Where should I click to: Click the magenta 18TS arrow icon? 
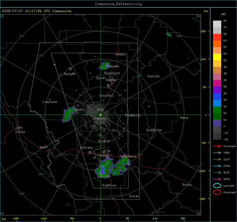coord(217,179)
